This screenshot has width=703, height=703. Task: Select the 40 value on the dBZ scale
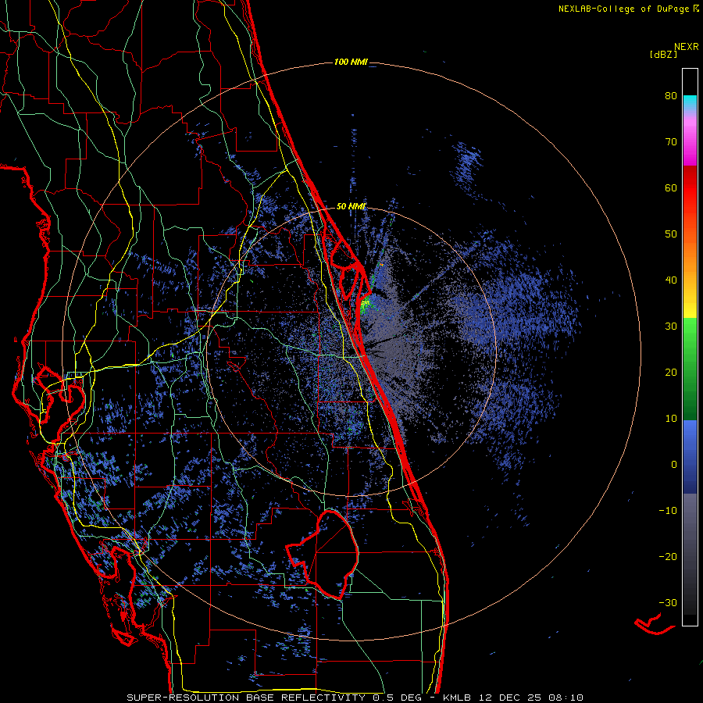pos(671,280)
